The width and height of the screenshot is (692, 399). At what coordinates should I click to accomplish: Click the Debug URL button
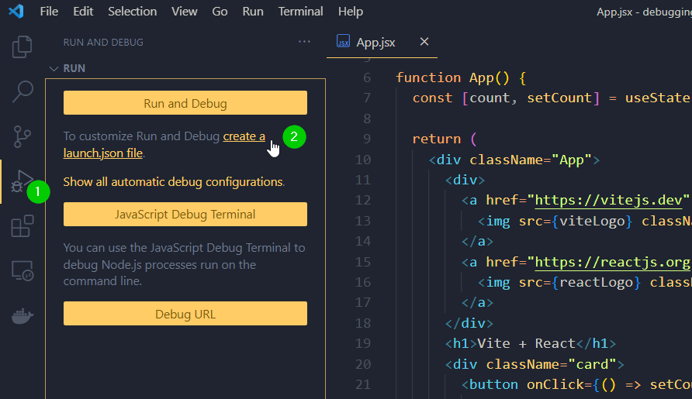coord(185,314)
